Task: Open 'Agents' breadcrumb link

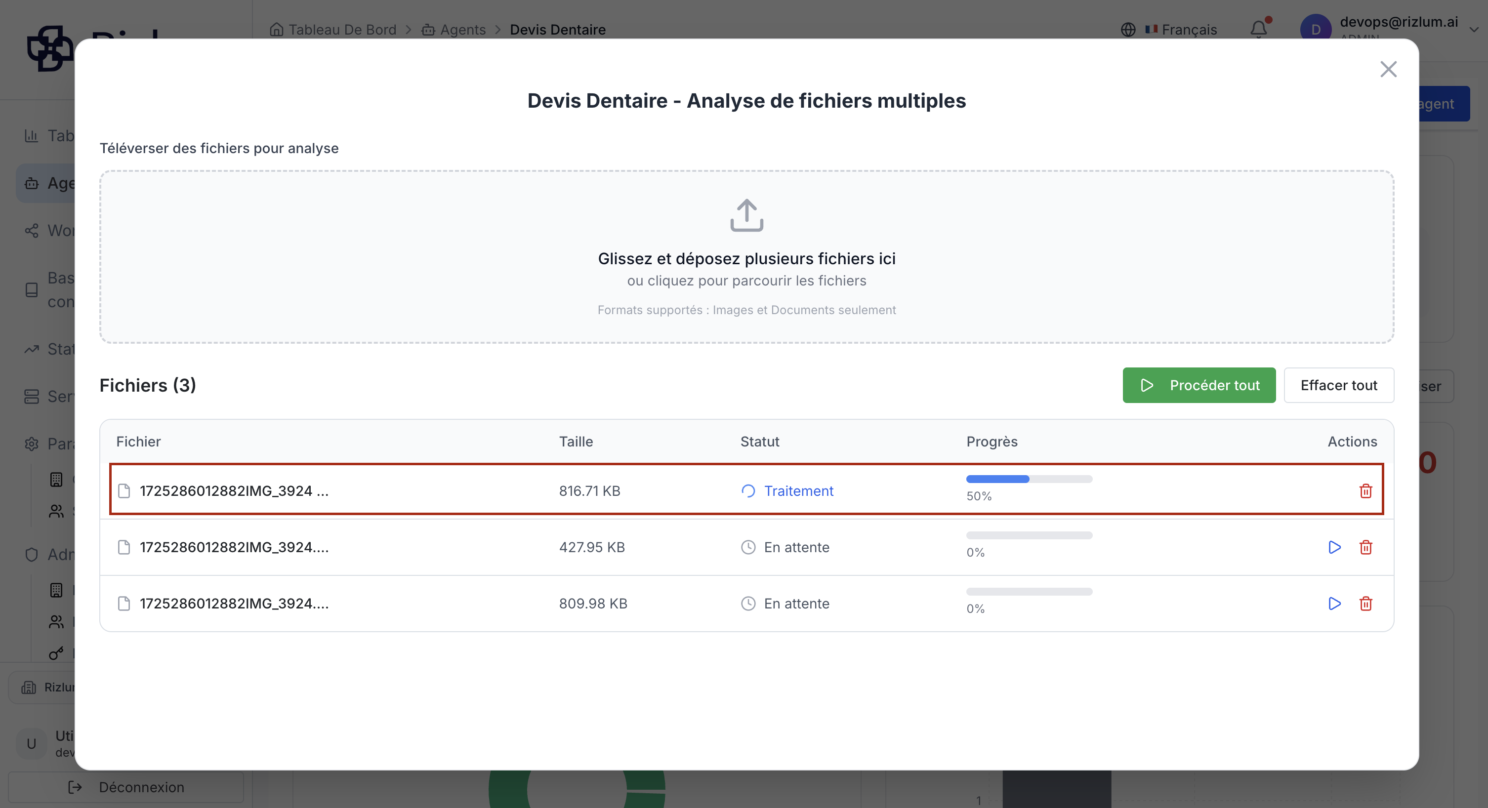Action: (463, 30)
